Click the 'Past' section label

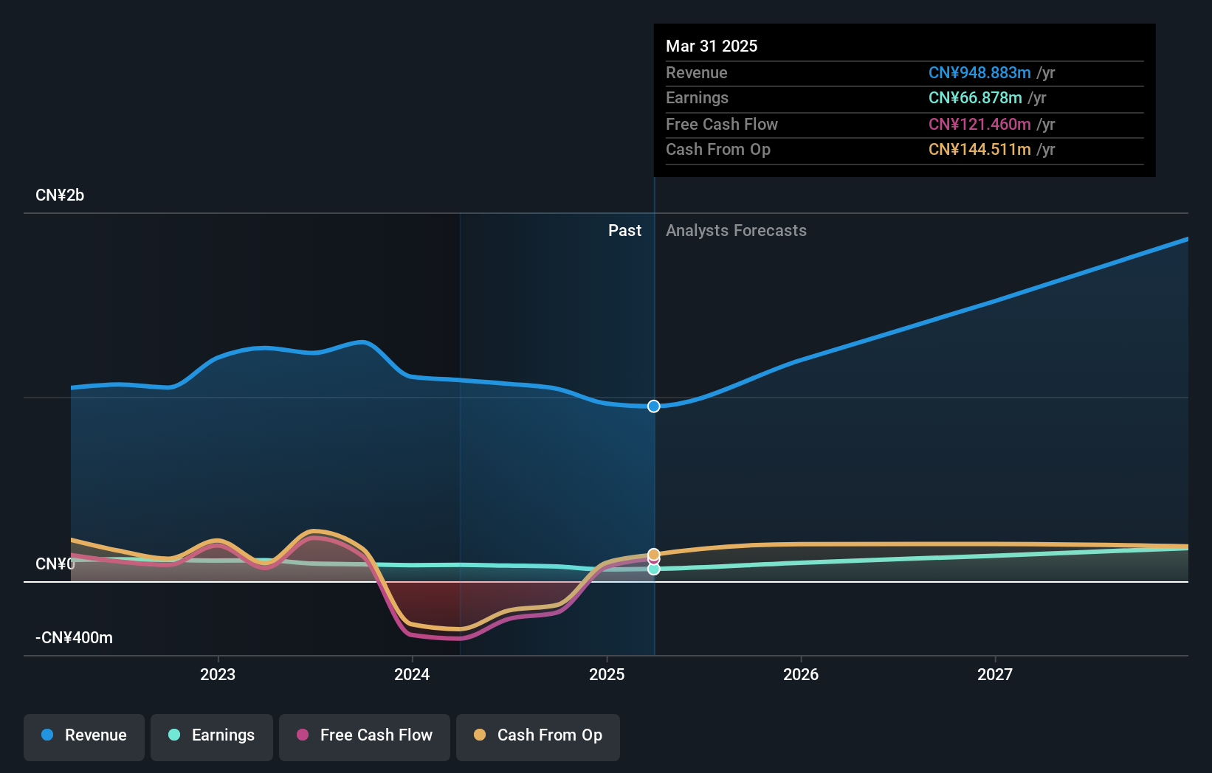[x=624, y=231]
